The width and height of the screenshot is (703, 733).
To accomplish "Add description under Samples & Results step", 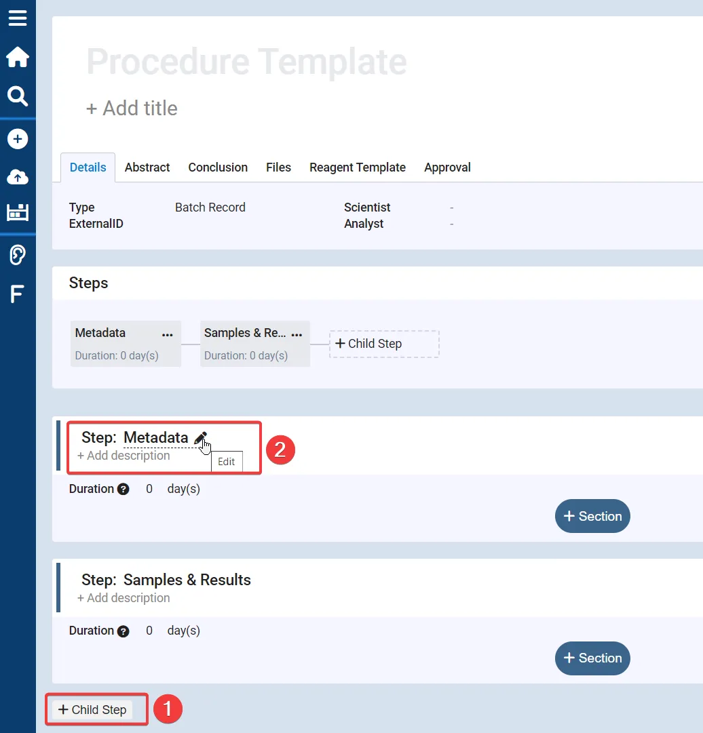I will (123, 598).
